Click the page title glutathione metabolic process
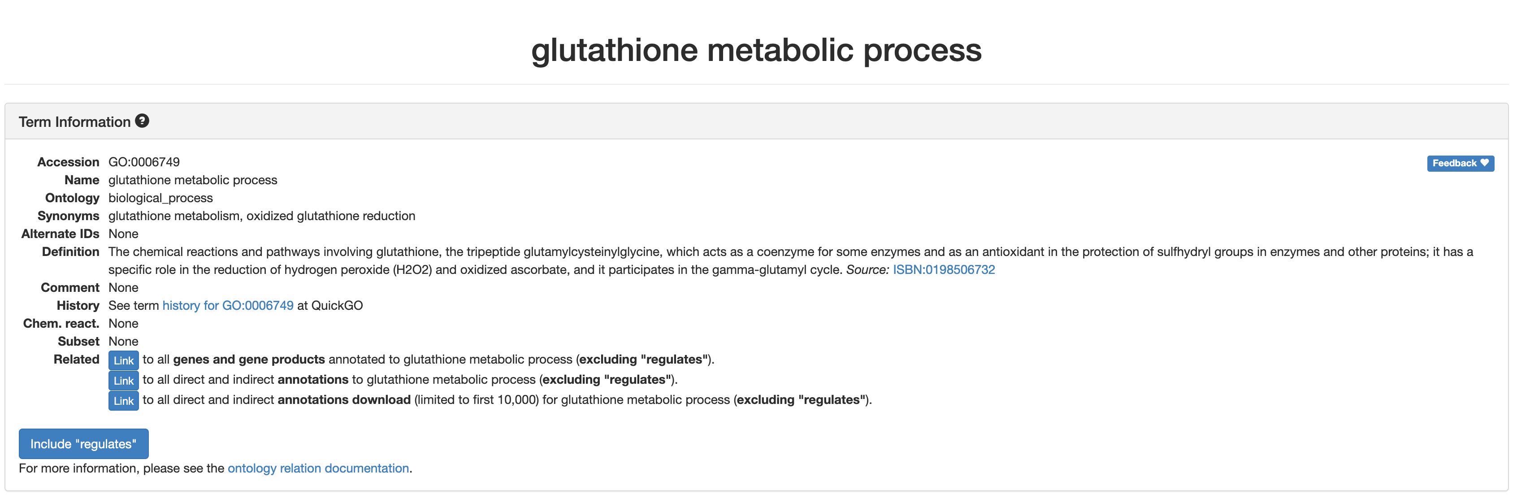This screenshot has width=1517, height=503. [757, 51]
